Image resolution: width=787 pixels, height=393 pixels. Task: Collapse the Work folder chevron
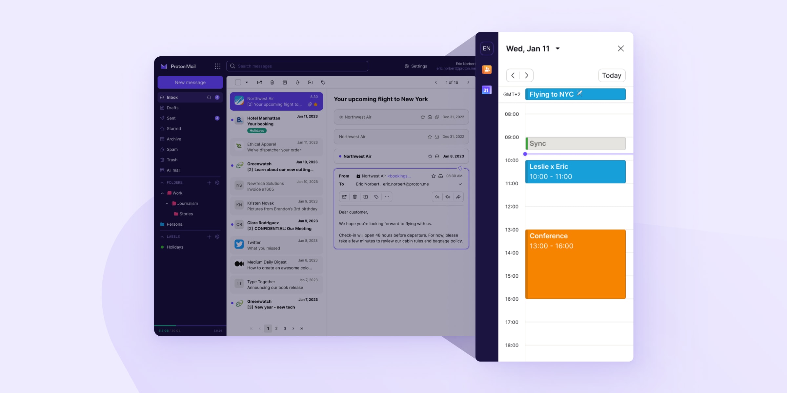[162, 193]
